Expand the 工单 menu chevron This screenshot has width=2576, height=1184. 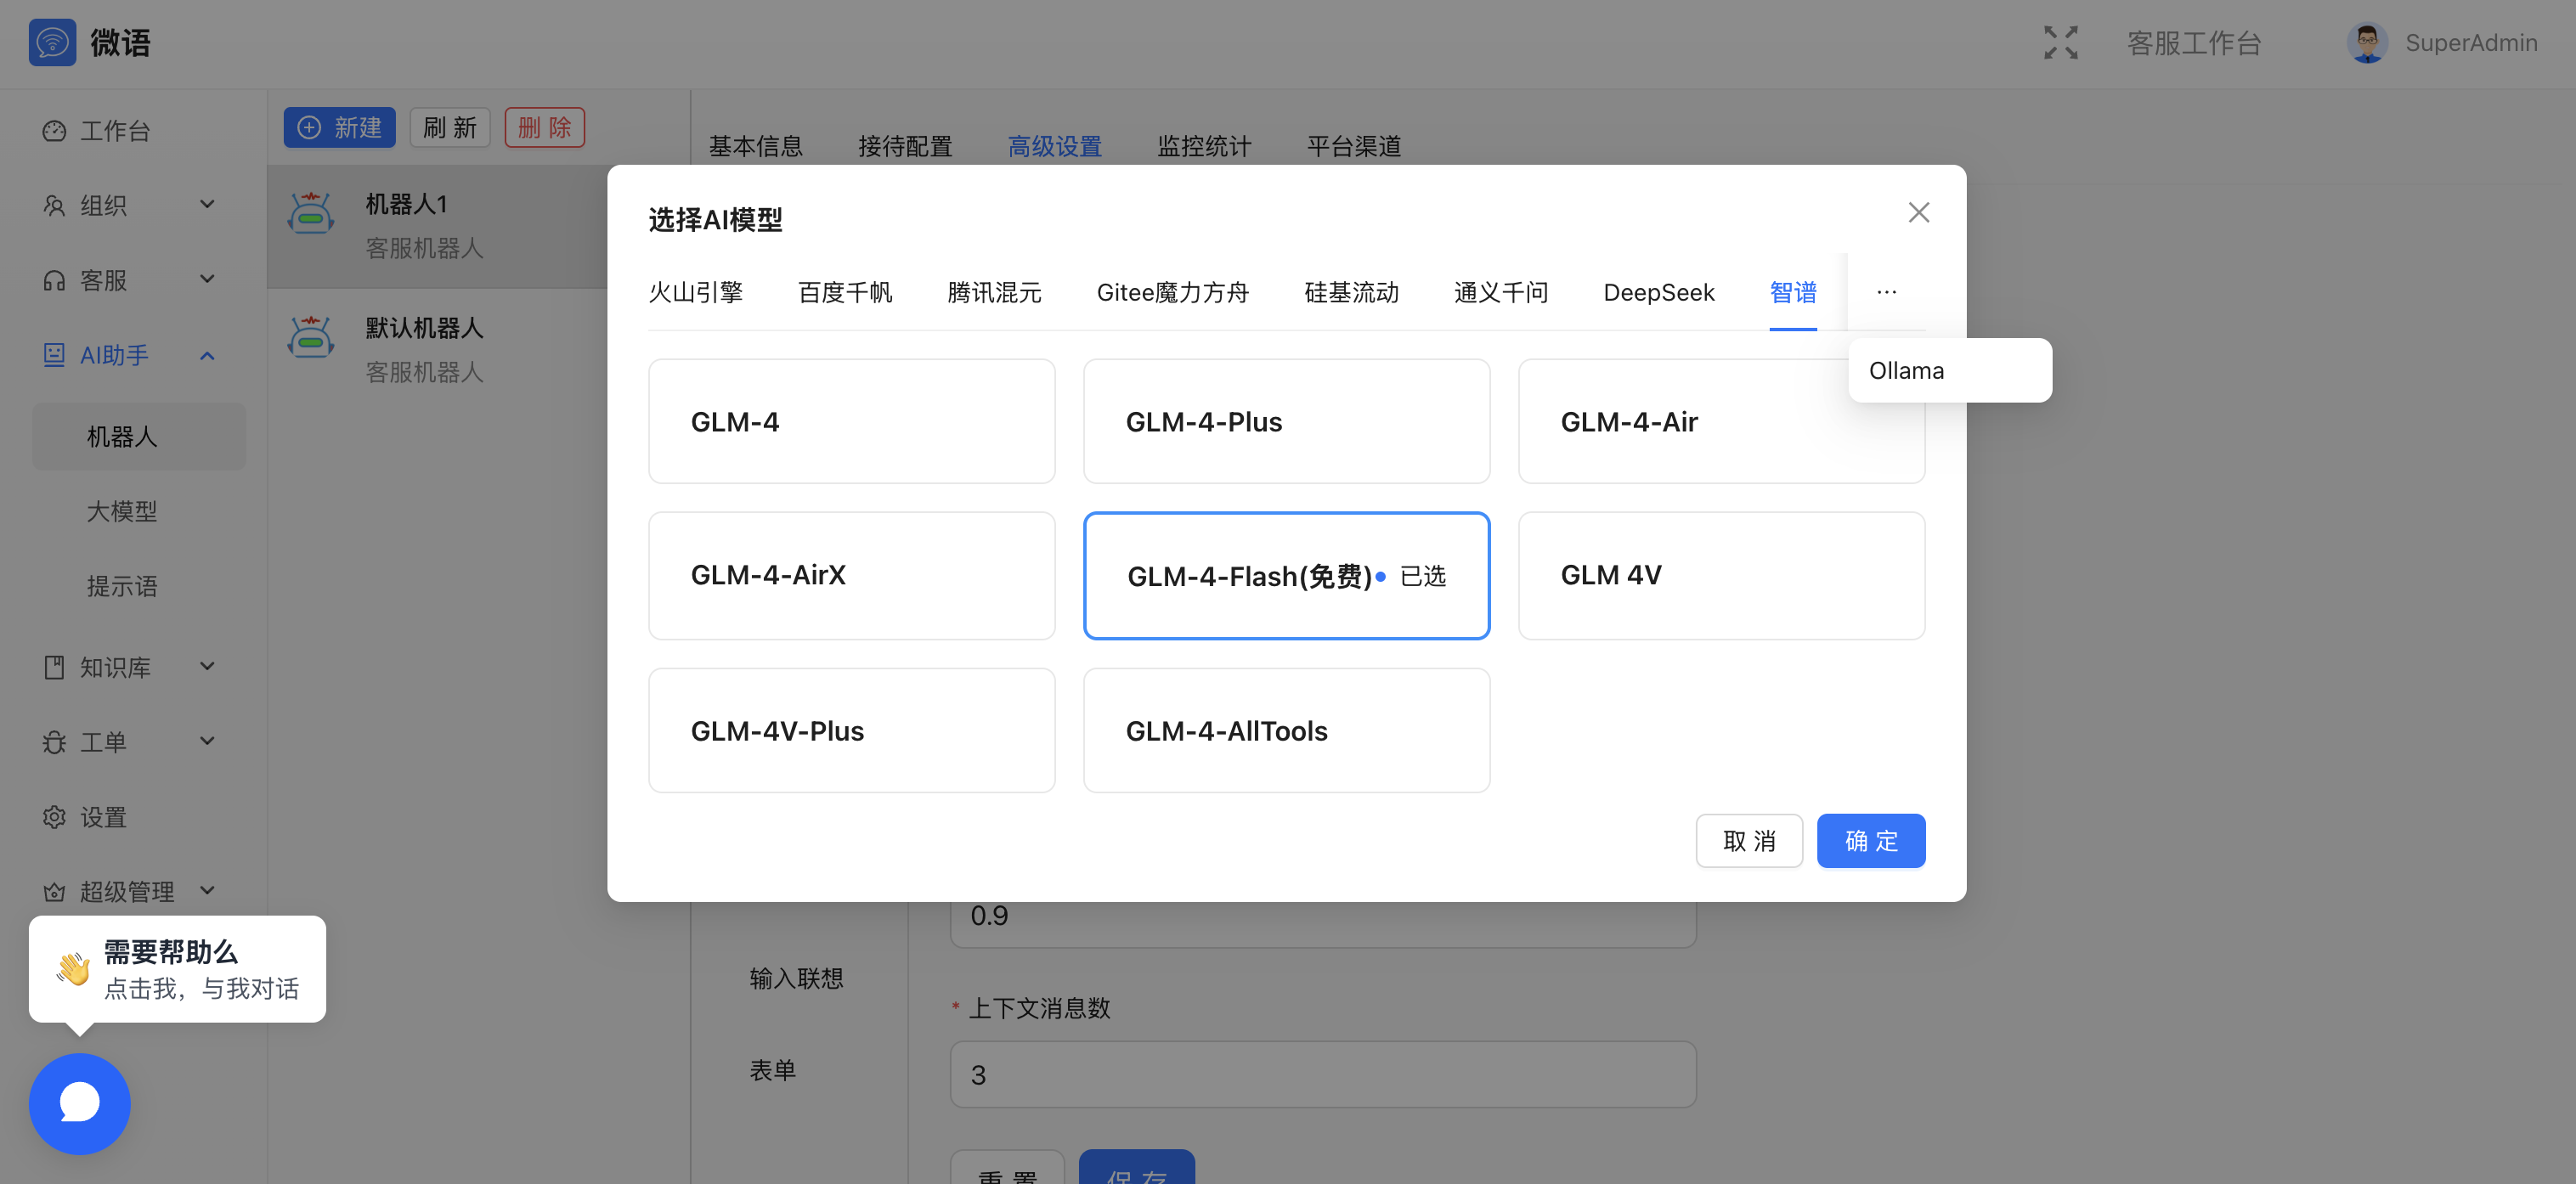pos(207,741)
